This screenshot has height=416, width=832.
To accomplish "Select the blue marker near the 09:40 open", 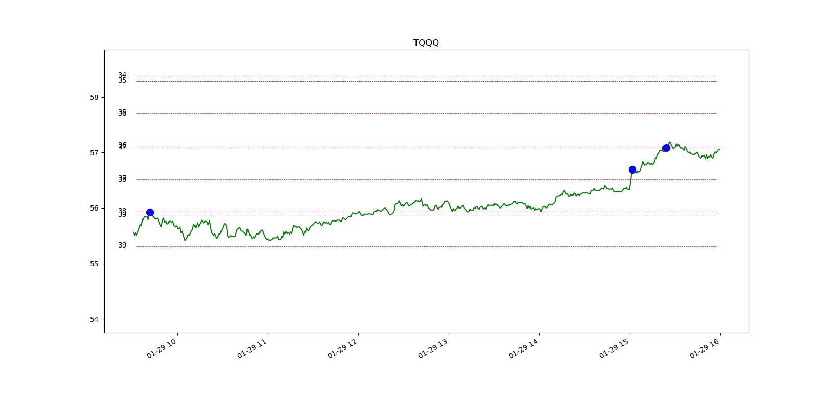I will point(150,212).
